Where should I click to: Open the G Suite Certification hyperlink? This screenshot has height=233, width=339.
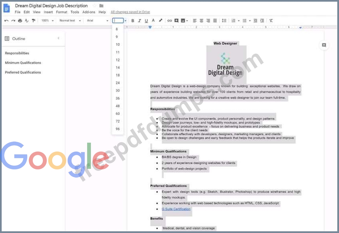coord(176,209)
